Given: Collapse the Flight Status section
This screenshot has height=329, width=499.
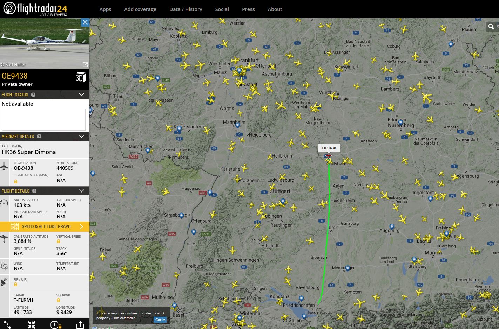Looking at the screenshot, I should [x=81, y=95].
